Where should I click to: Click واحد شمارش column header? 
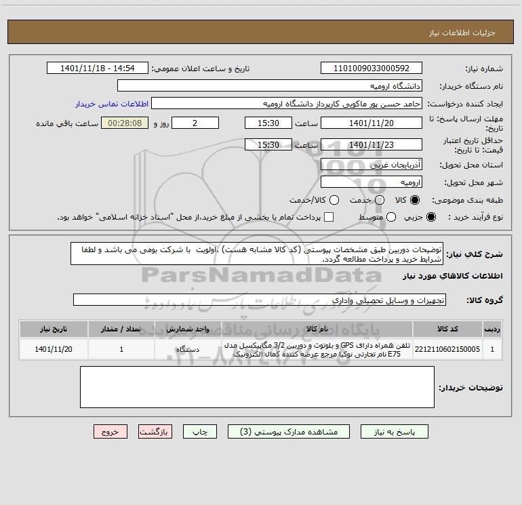point(188,329)
